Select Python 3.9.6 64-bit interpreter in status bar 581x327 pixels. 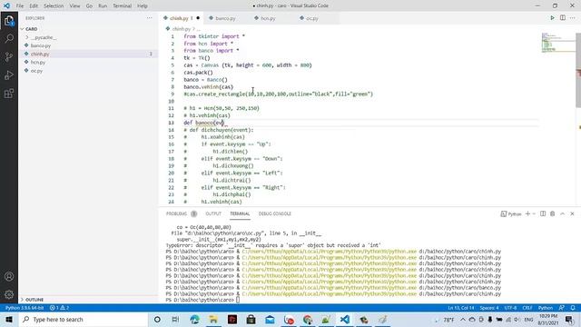click(25, 308)
